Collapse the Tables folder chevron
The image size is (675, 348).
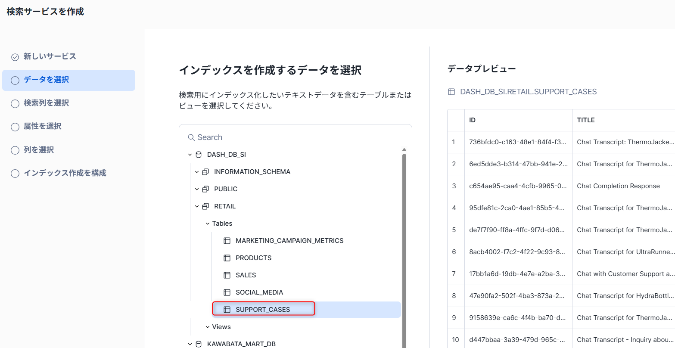point(208,224)
